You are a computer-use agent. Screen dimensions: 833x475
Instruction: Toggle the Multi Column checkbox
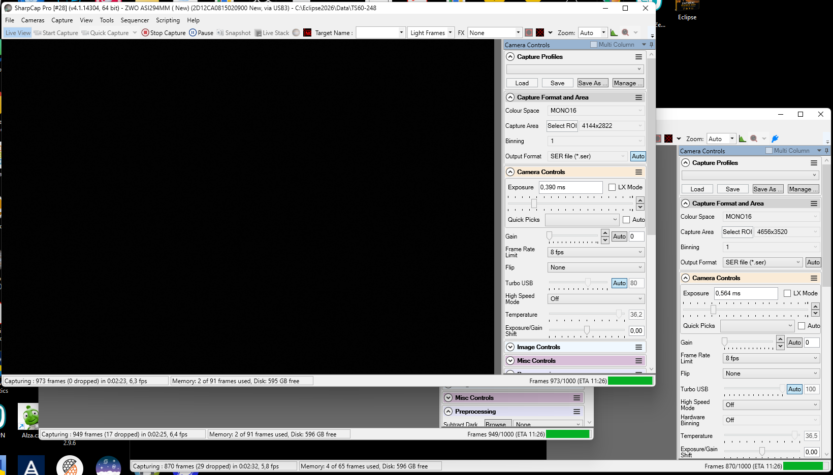pyautogui.click(x=594, y=45)
